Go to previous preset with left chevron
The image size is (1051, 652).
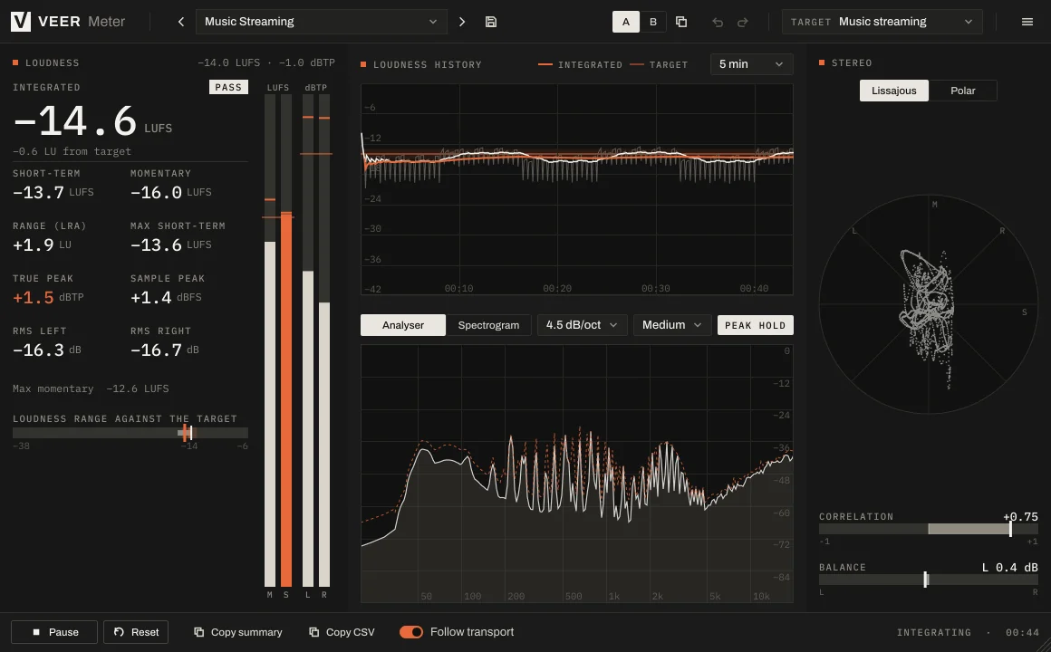[x=181, y=22]
